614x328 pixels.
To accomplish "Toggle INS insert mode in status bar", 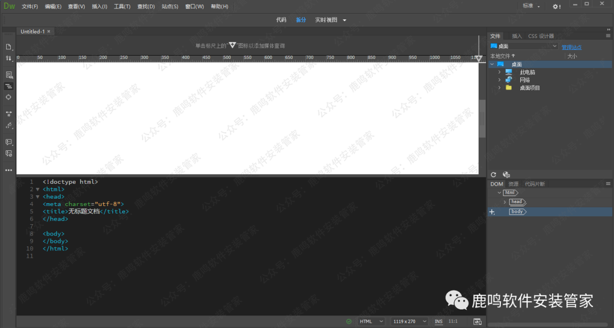I will pos(438,321).
